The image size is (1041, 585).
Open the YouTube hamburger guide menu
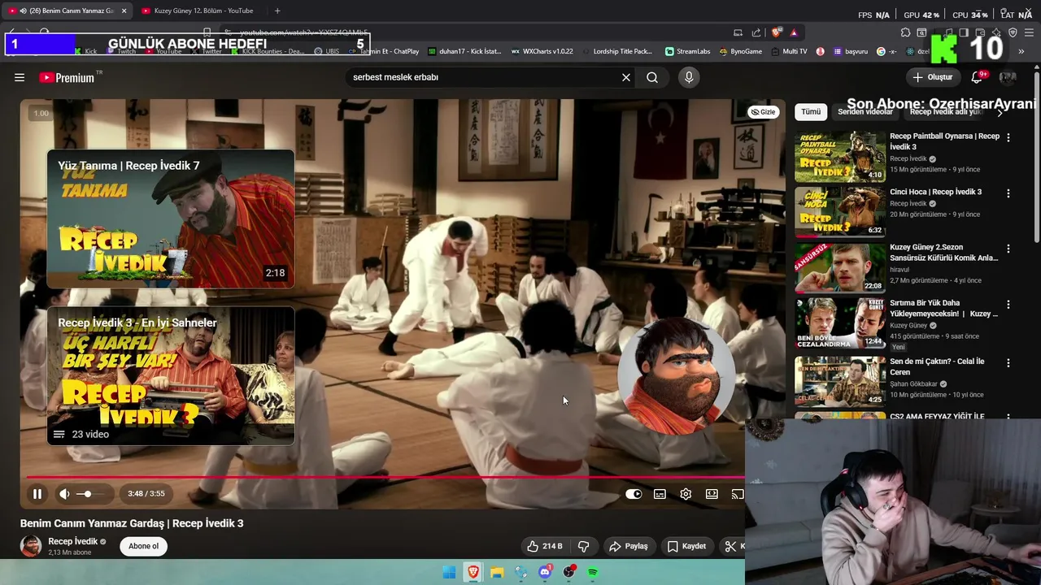click(20, 77)
